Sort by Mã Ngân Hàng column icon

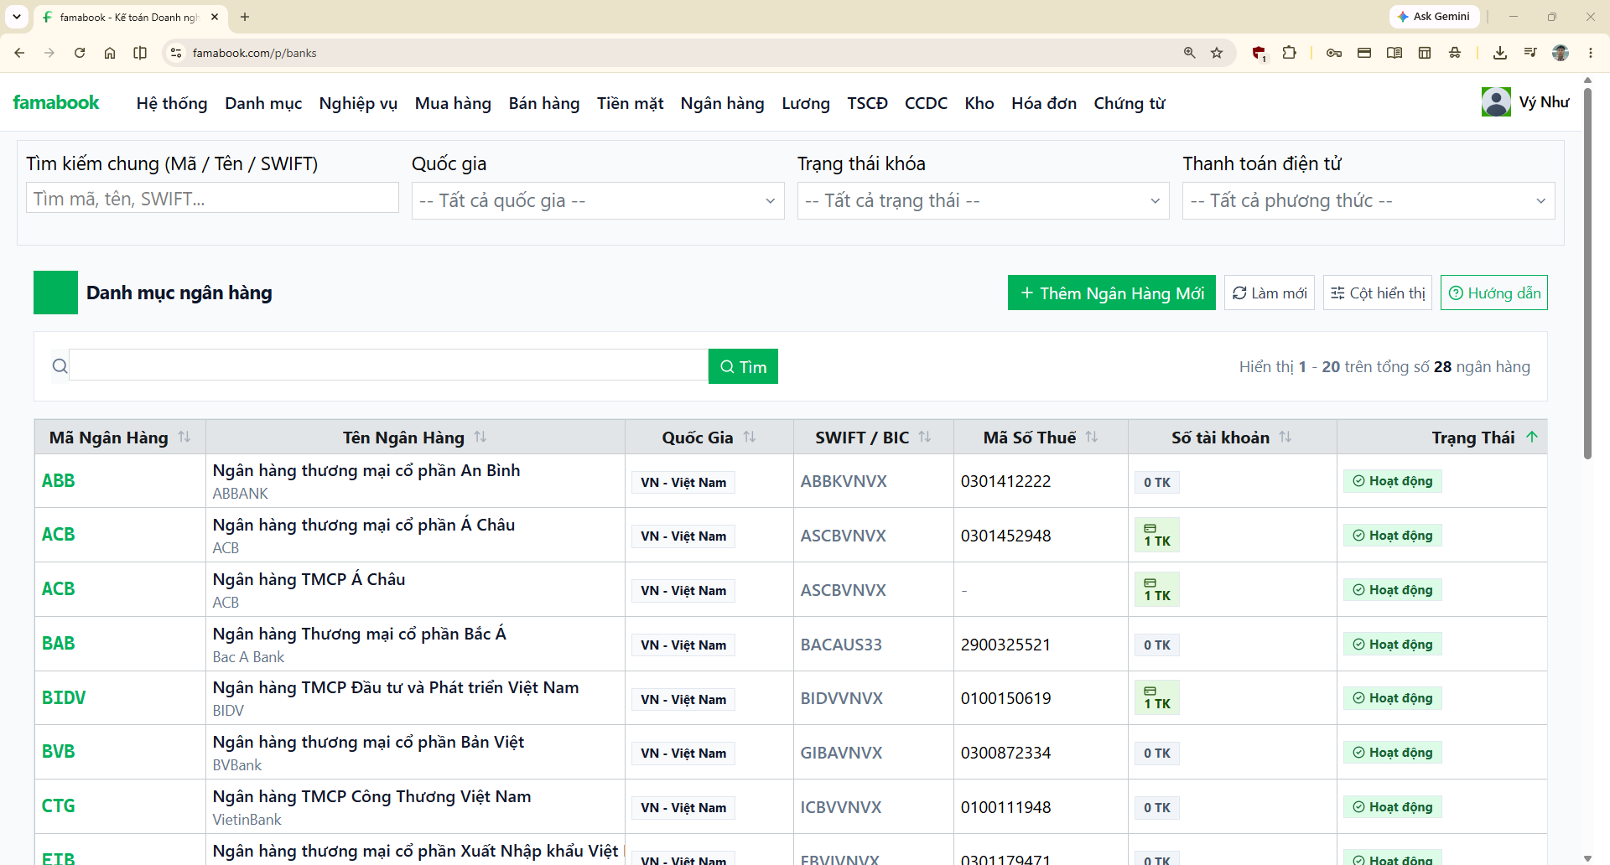pos(184,437)
